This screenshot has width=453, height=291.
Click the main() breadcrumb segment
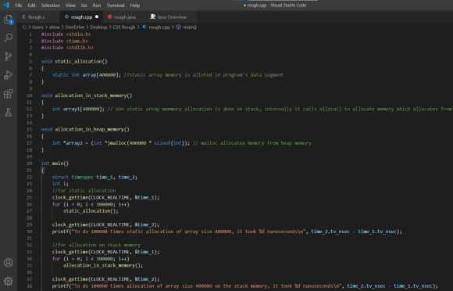point(190,27)
